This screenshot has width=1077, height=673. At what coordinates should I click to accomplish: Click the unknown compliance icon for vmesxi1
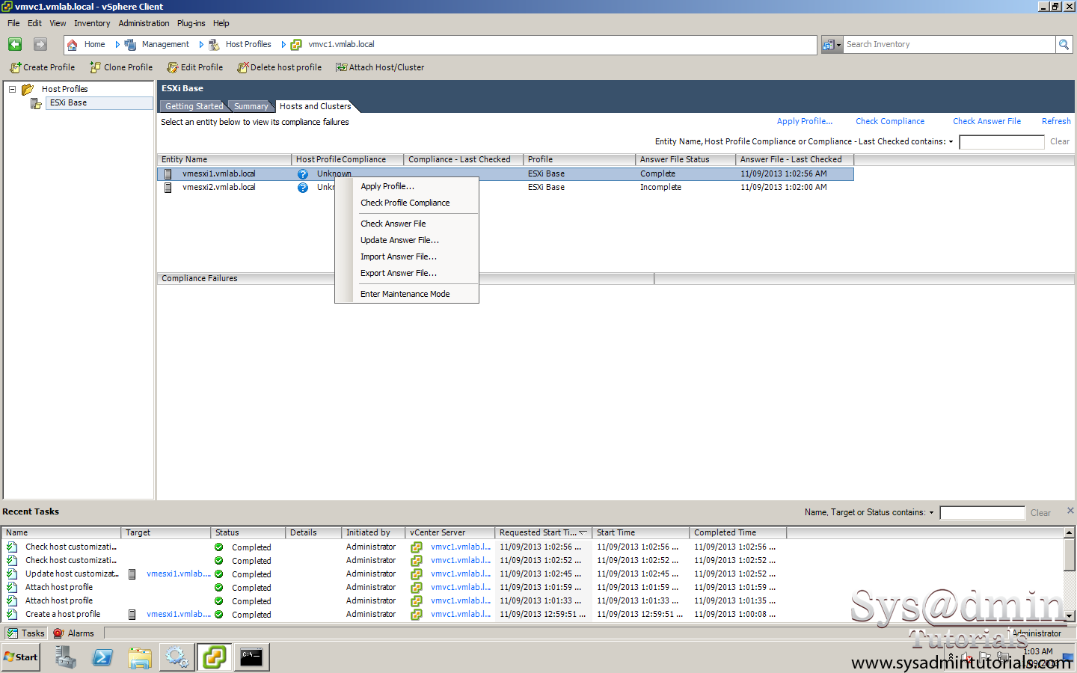coord(303,173)
